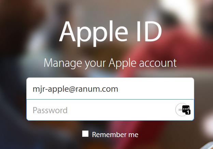Screen dimensions: 213x149
Task: Open the LastPass password autofill icon
Action: pyautogui.click(x=186, y=109)
